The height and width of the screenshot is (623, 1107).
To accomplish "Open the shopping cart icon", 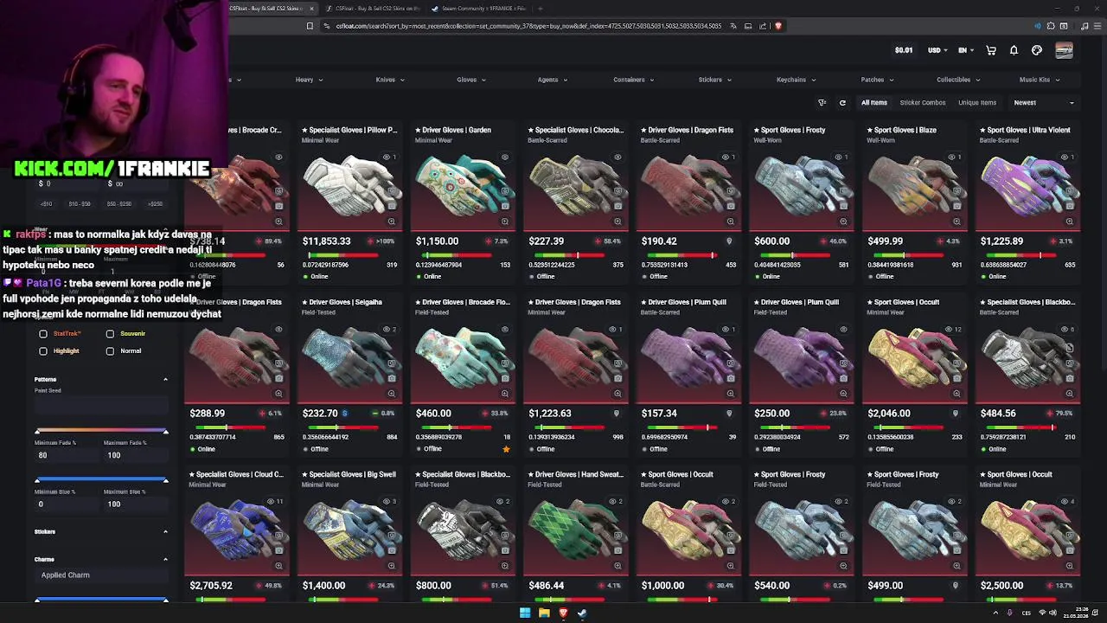I will (991, 50).
